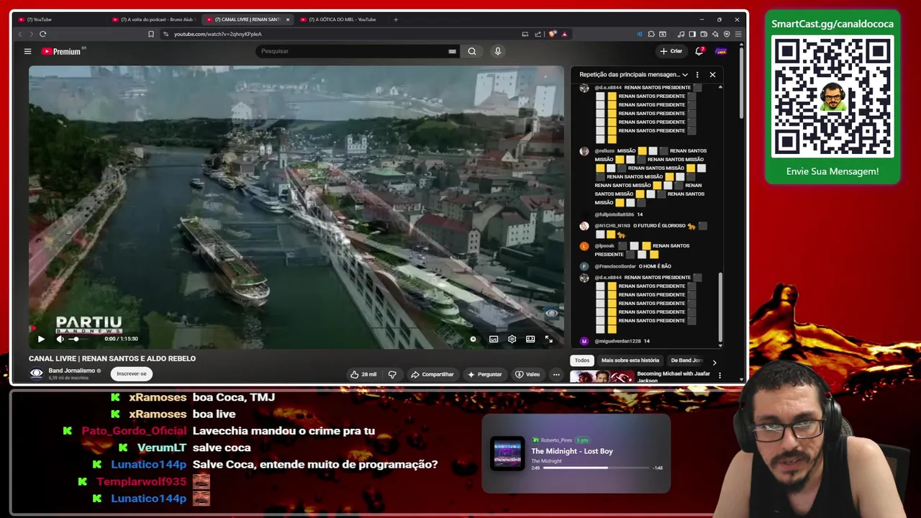Open player settings gear

pyautogui.click(x=512, y=339)
